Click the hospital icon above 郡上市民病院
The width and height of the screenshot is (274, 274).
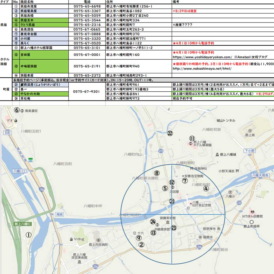coord(98,240)
